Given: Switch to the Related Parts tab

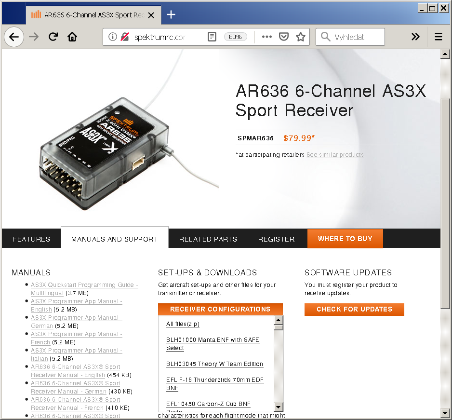Looking at the screenshot, I should pos(208,239).
